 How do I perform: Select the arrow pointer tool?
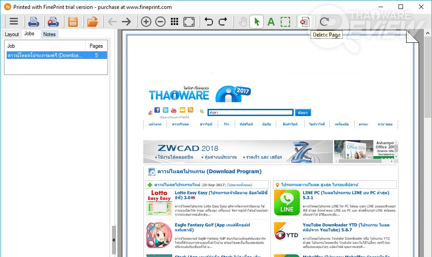pyautogui.click(x=257, y=21)
